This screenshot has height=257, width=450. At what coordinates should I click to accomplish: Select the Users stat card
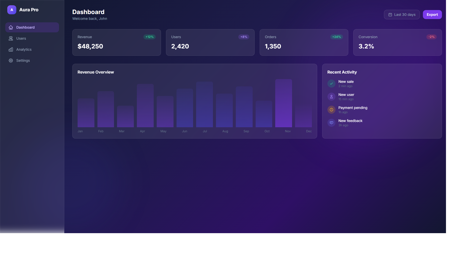(210, 42)
